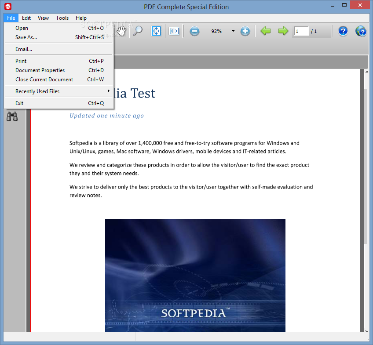
Task: Select Close Current Document
Action: (x=59, y=80)
